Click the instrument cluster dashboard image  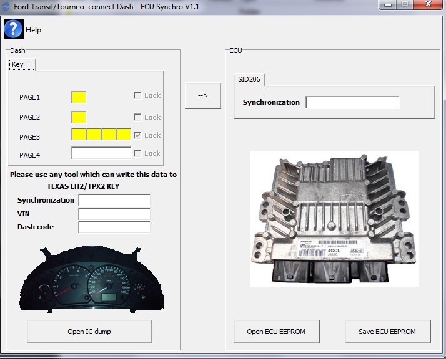pyautogui.click(x=92, y=280)
